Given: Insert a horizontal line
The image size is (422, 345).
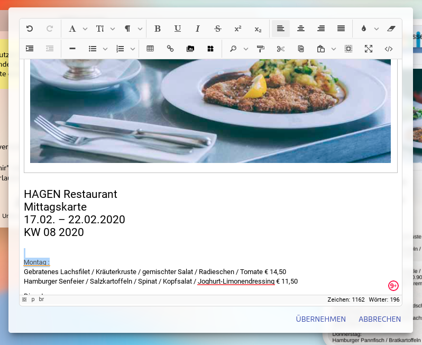Looking at the screenshot, I should click(72, 49).
